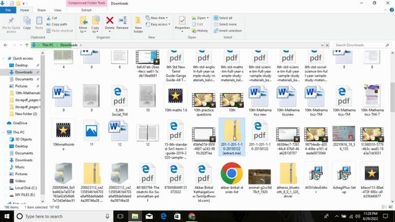Viewport: 395px width, 222px height.
Task: Select Music in navigation pane
Action: (20, 167)
